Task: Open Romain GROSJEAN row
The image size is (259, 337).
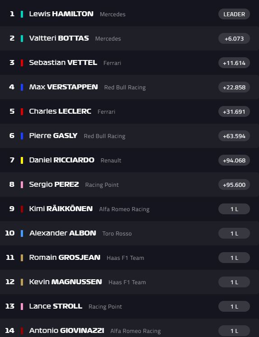Action: (x=129, y=258)
